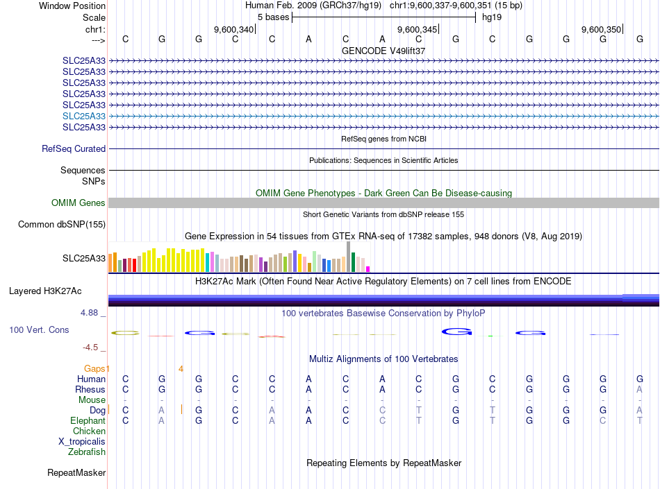Click the 100 Vert. Cons track label
Viewport: 660px width, 489px height.
pos(39,329)
